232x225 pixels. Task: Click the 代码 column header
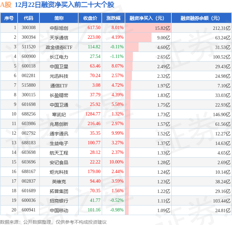click(29, 18)
